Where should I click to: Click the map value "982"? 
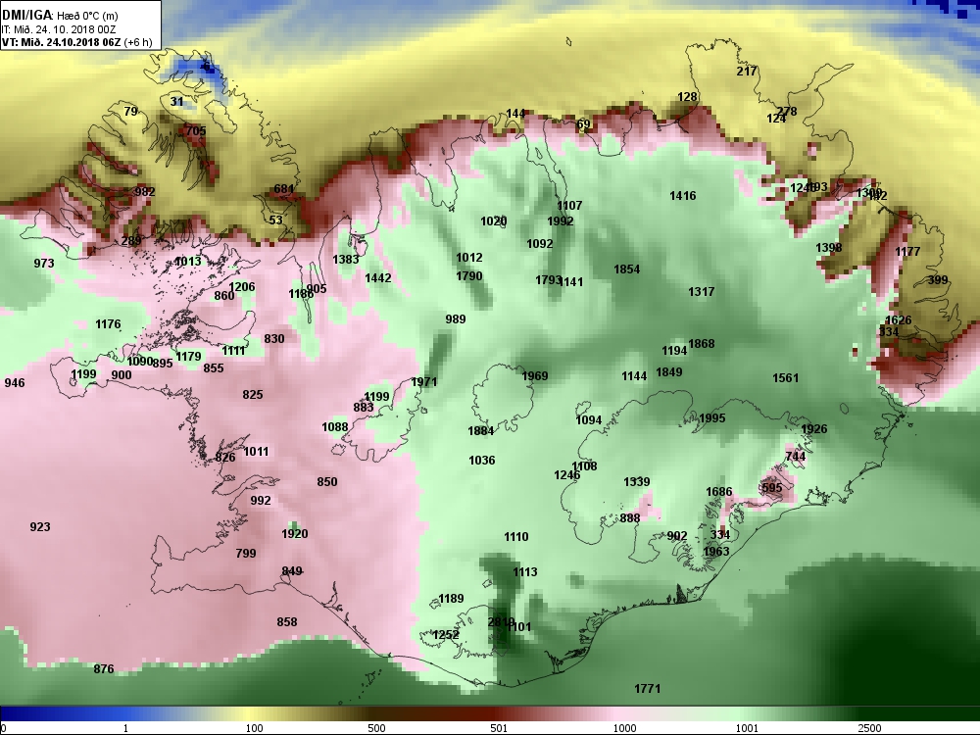tap(144, 192)
